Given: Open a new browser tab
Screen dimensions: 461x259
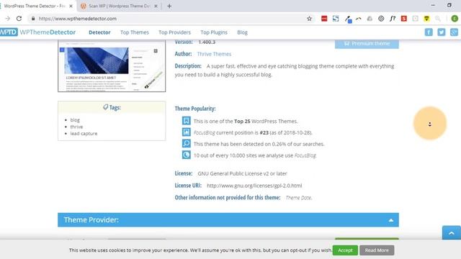Looking at the screenshot, I should click(169, 6).
